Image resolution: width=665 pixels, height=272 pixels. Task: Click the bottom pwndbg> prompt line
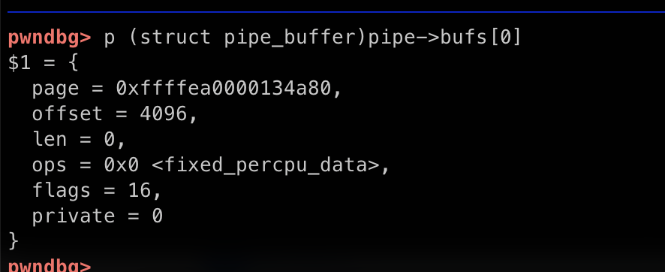pos(50,266)
